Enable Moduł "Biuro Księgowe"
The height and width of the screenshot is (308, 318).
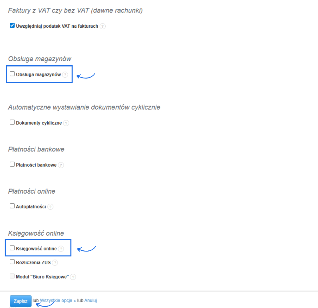click(x=12, y=275)
